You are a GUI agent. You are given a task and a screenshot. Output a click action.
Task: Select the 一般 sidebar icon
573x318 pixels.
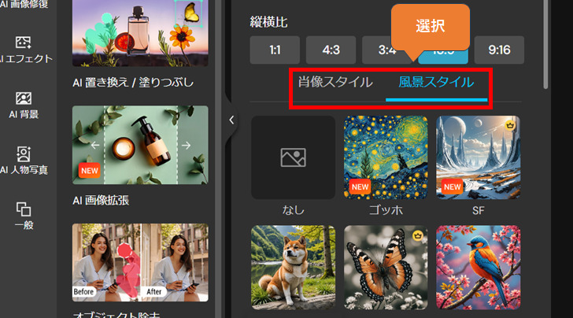click(24, 215)
